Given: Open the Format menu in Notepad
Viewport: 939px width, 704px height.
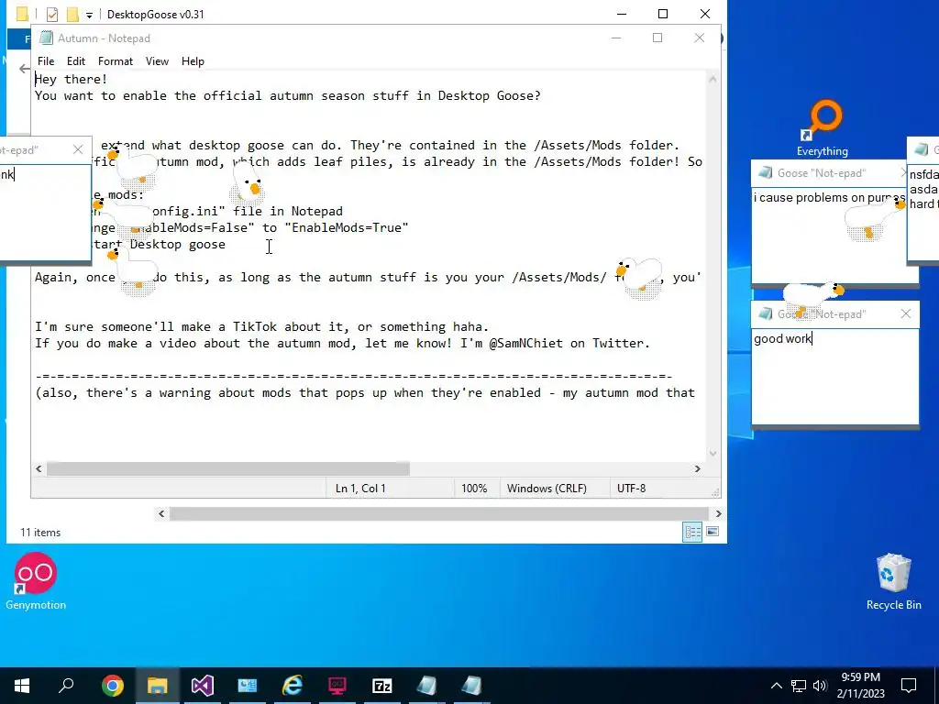Looking at the screenshot, I should 115,61.
